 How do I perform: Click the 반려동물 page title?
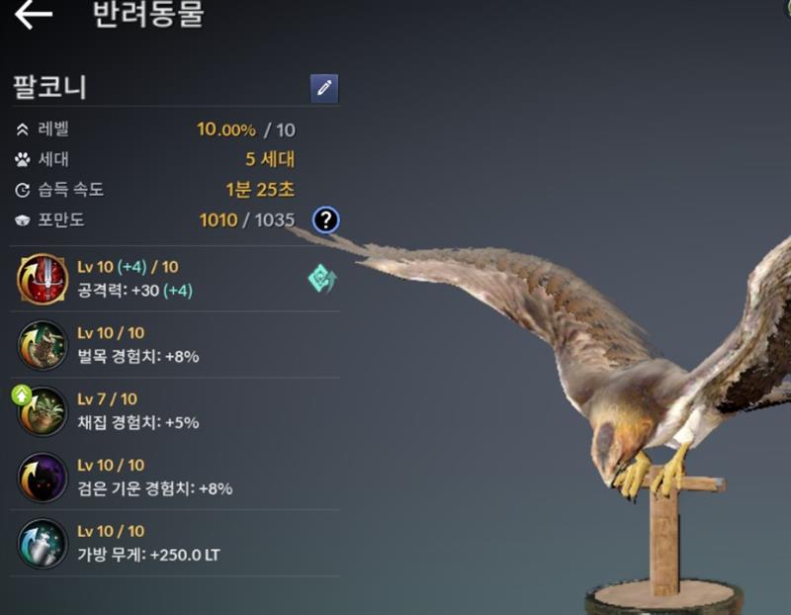pyautogui.click(x=148, y=14)
